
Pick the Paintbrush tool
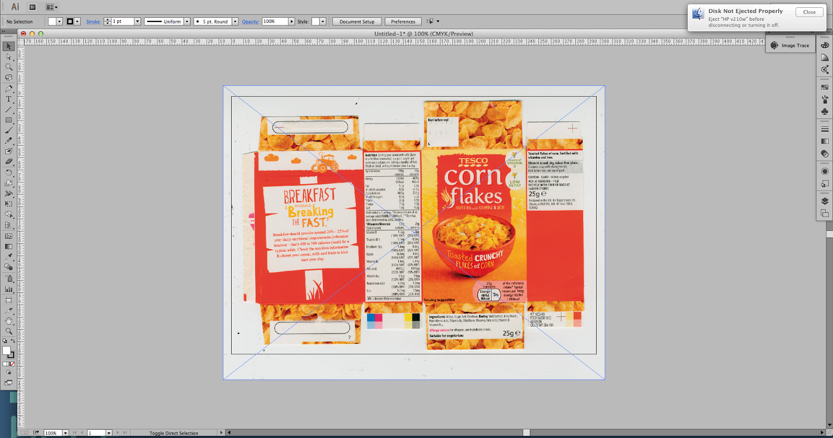(8, 130)
